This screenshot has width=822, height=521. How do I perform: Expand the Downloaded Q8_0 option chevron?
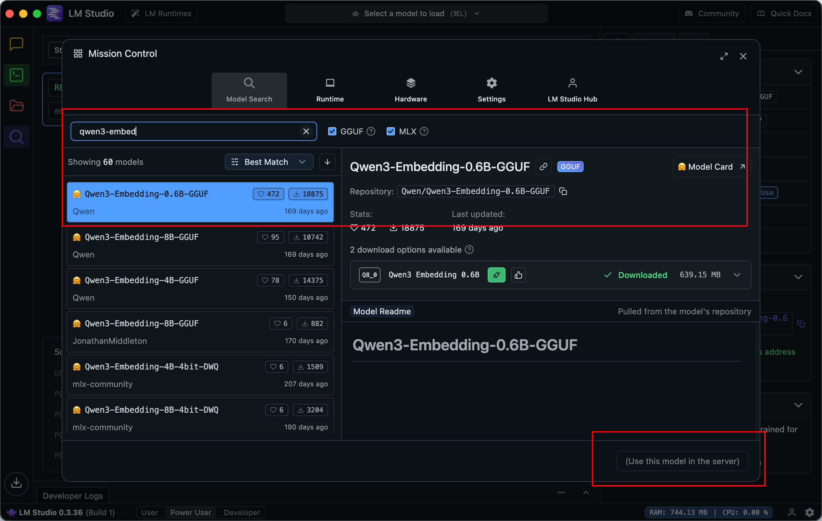click(x=737, y=275)
